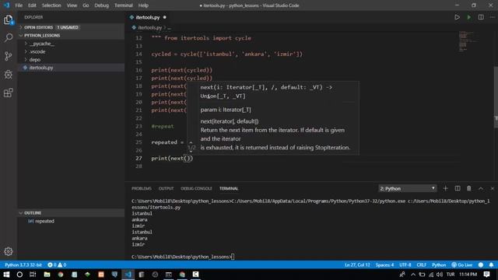Split the editor to the right
The width and height of the screenshot is (498, 280).
point(481,17)
